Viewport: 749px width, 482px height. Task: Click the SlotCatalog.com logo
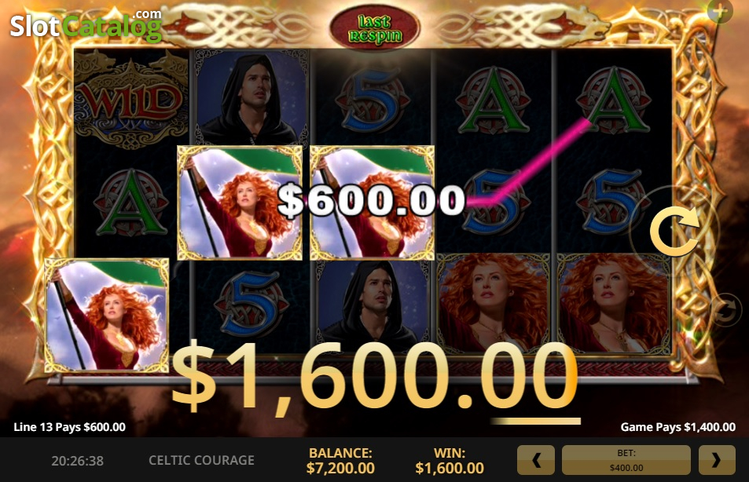86,24
